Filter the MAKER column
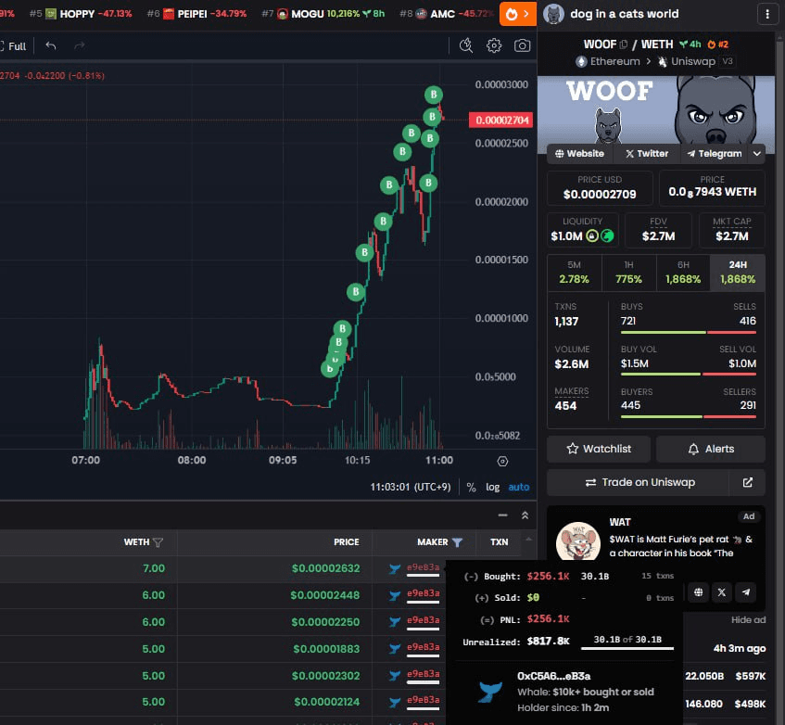Screen dimensions: 785x725 [457, 542]
